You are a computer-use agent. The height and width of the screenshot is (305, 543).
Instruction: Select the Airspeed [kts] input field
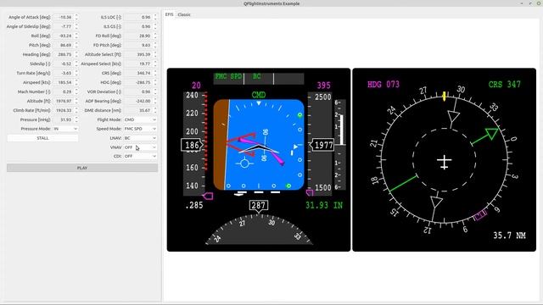[x=65, y=82]
